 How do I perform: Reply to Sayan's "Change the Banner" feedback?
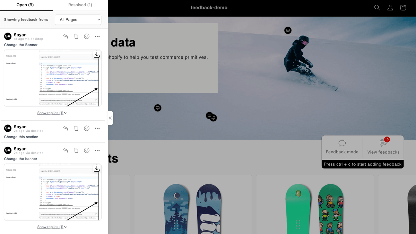(66, 36)
